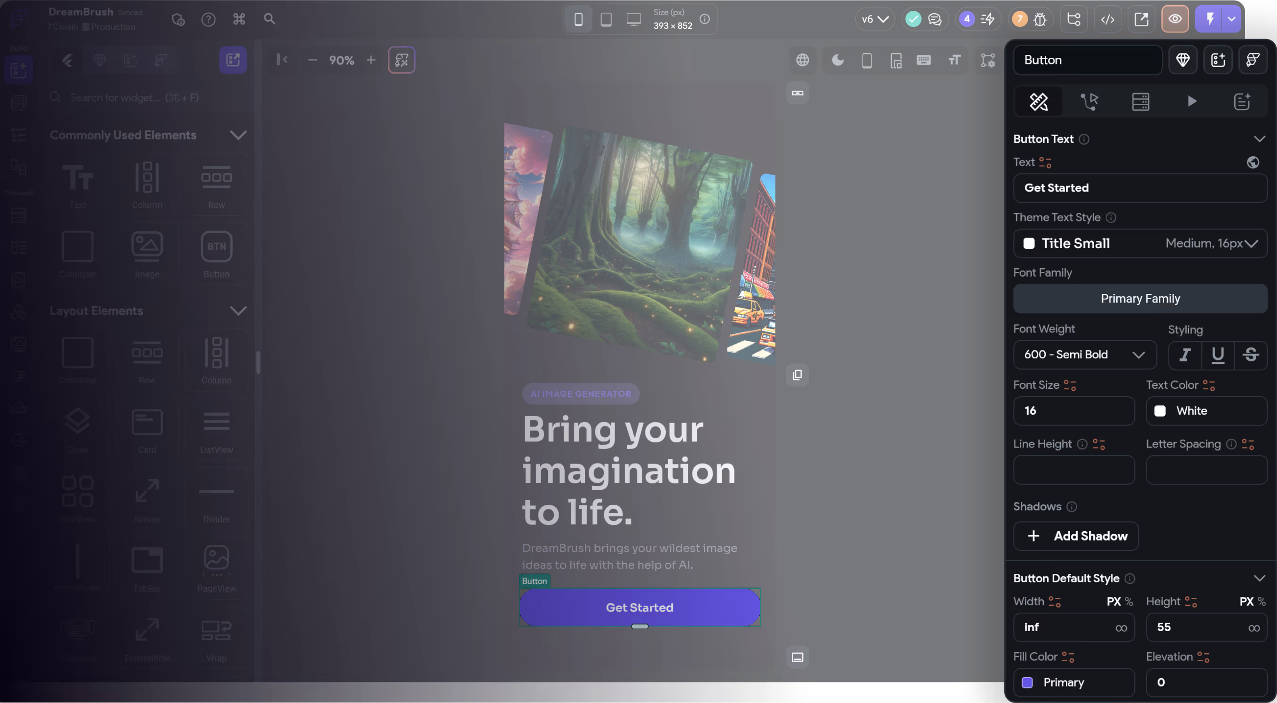
Task: Click the Button Text info icon
Action: (x=1084, y=139)
